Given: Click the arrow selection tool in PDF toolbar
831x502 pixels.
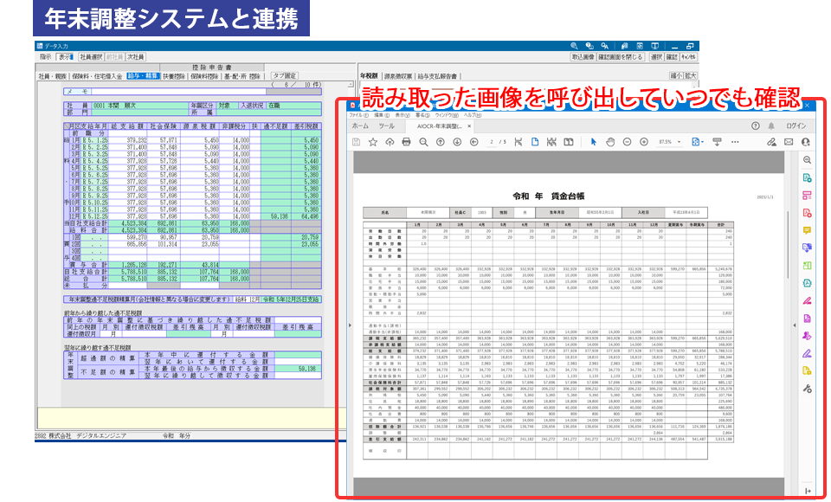Looking at the screenshot, I should coord(593,142).
